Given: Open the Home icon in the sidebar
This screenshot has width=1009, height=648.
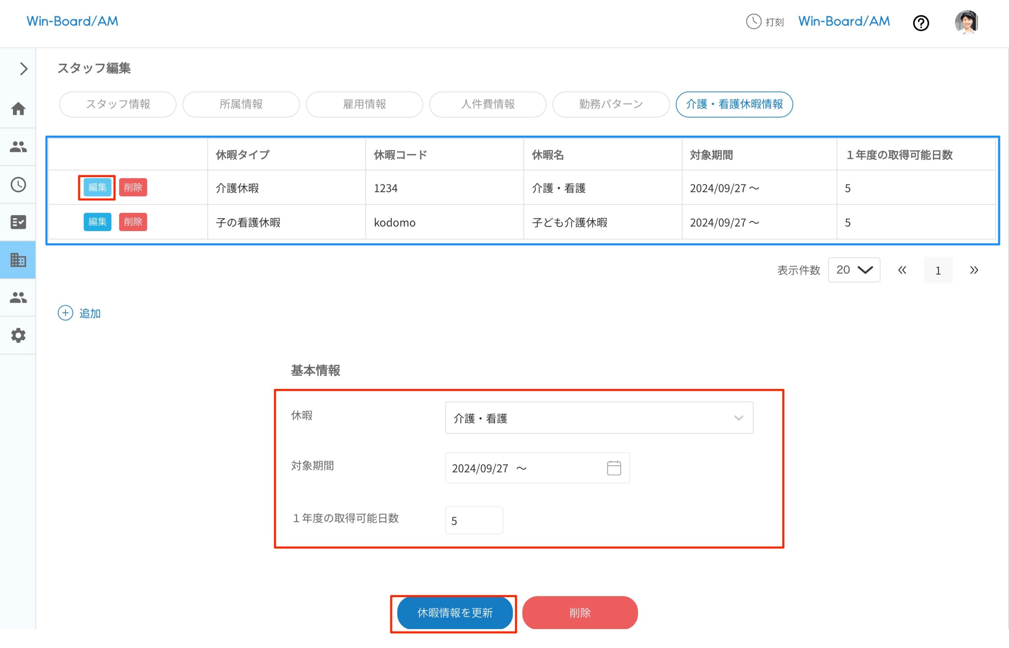Looking at the screenshot, I should click(18, 109).
